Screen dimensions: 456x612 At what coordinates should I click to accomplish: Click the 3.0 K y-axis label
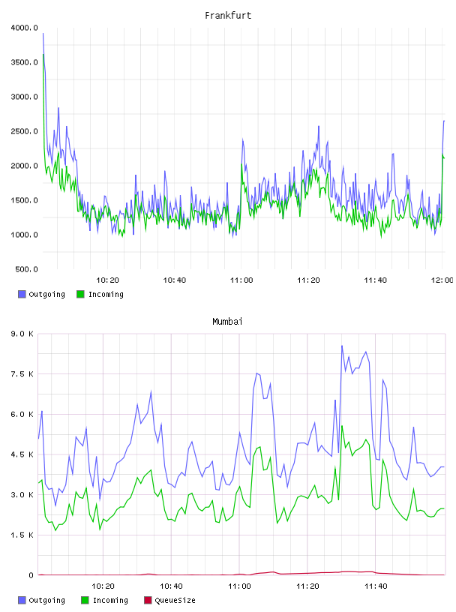coord(22,494)
